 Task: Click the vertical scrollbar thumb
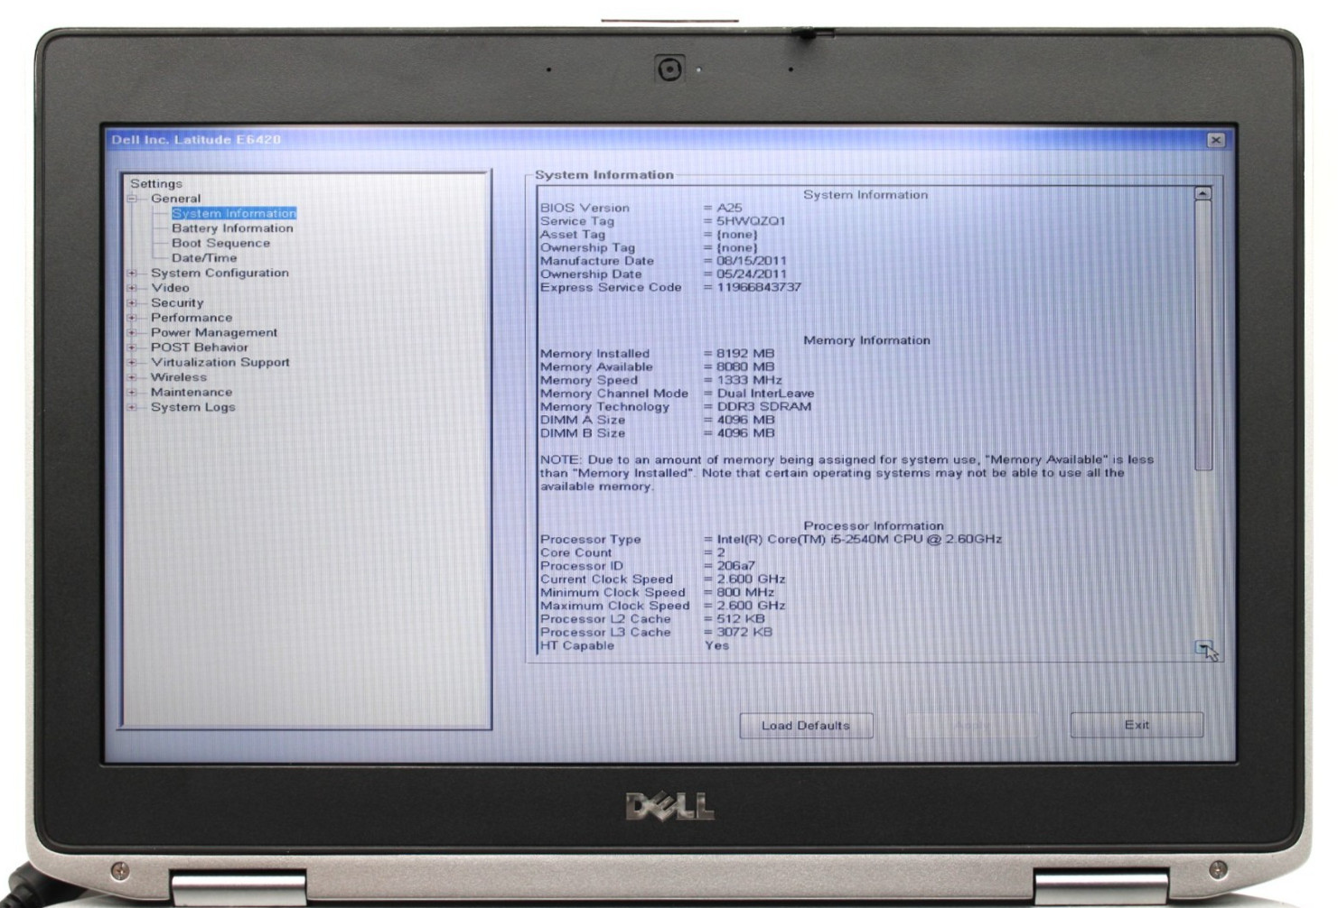click(1202, 335)
